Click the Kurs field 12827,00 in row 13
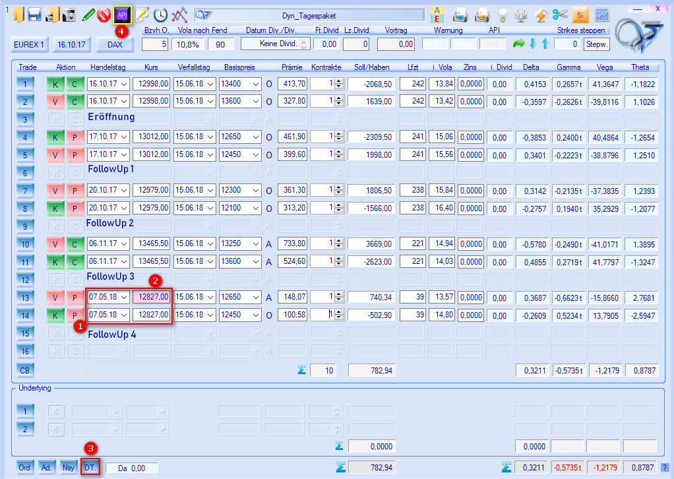Image resolution: width=674 pixels, height=479 pixels. tap(151, 298)
